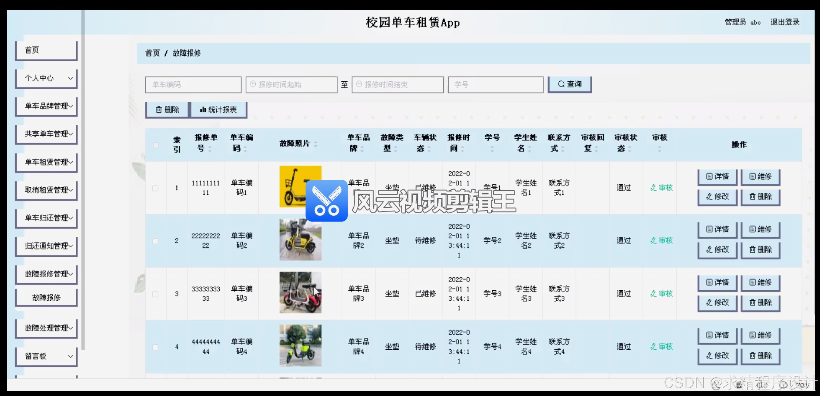Expand the 留言板 sidebar menu
This screenshot has width=820, height=396.
(47, 356)
